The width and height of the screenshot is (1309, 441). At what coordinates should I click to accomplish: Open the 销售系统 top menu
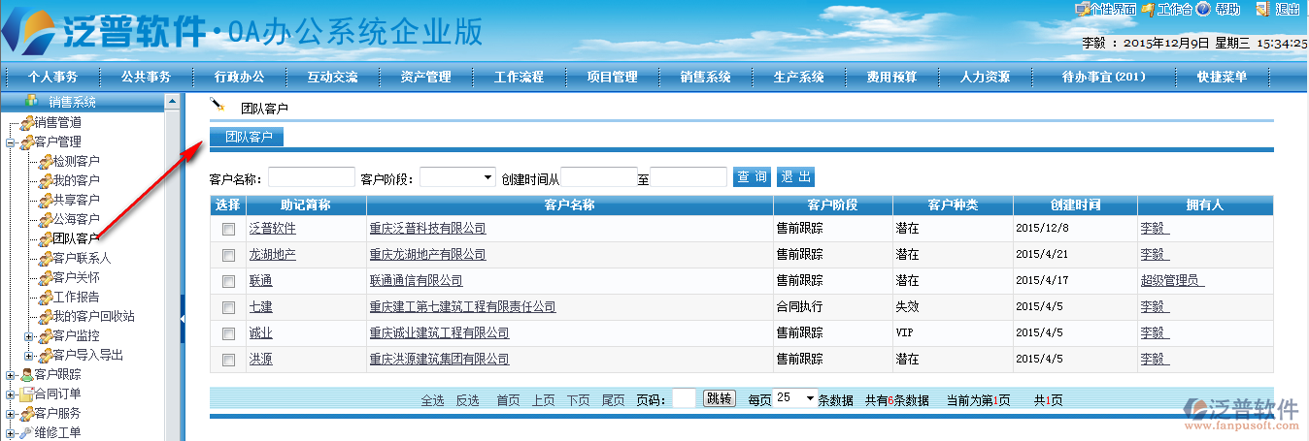point(705,77)
